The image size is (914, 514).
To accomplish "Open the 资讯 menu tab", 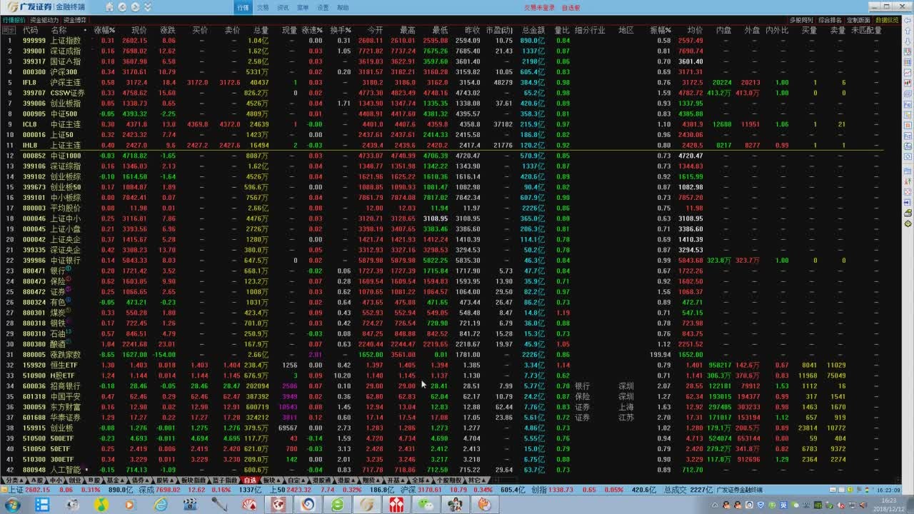I will pyautogui.click(x=283, y=7).
